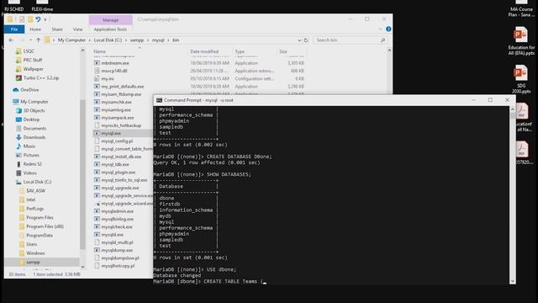The width and height of the screenshot is (538, 303).
Task: Sort by Type column header
Action: 240,51
